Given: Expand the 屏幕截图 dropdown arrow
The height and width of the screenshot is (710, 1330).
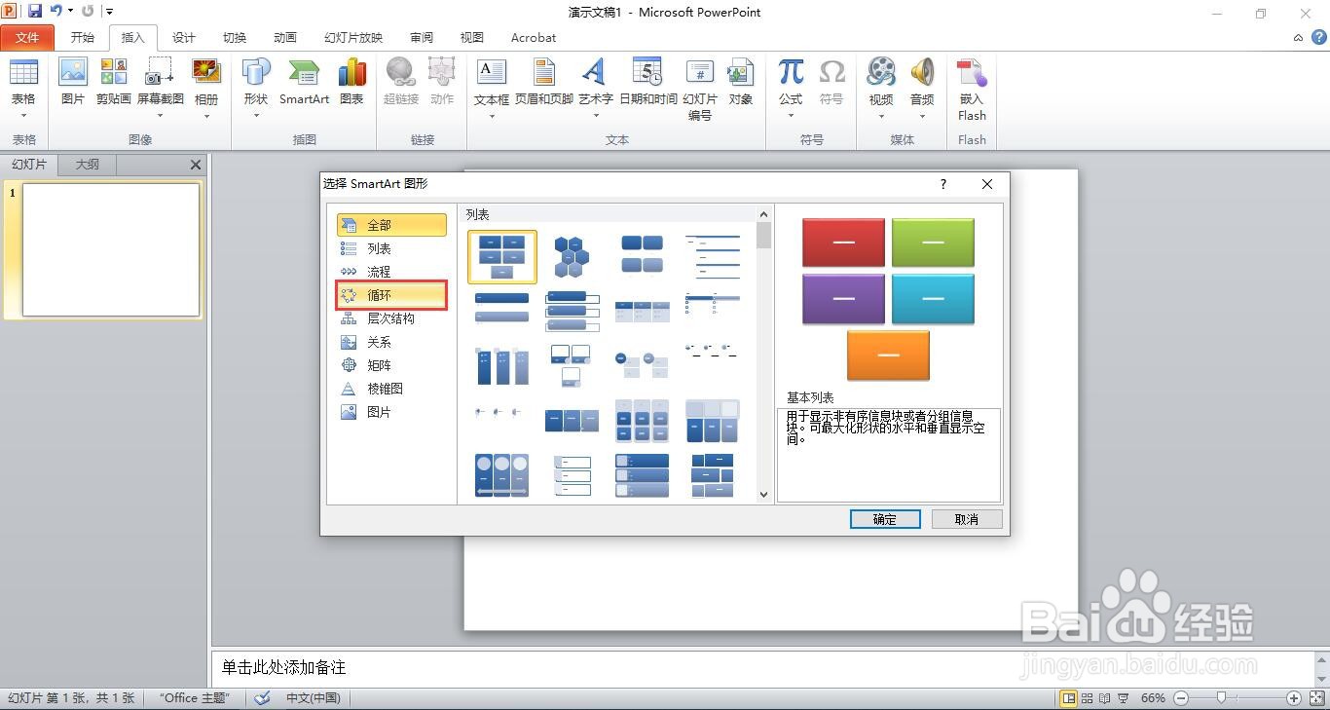Looking at the screenshot, I should pos(160,116).
